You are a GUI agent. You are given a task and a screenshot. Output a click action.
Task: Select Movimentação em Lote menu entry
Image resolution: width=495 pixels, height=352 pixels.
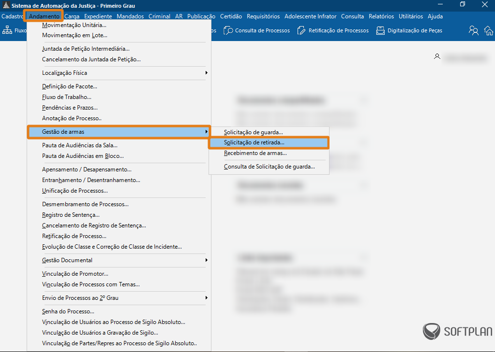click(75, 35)
